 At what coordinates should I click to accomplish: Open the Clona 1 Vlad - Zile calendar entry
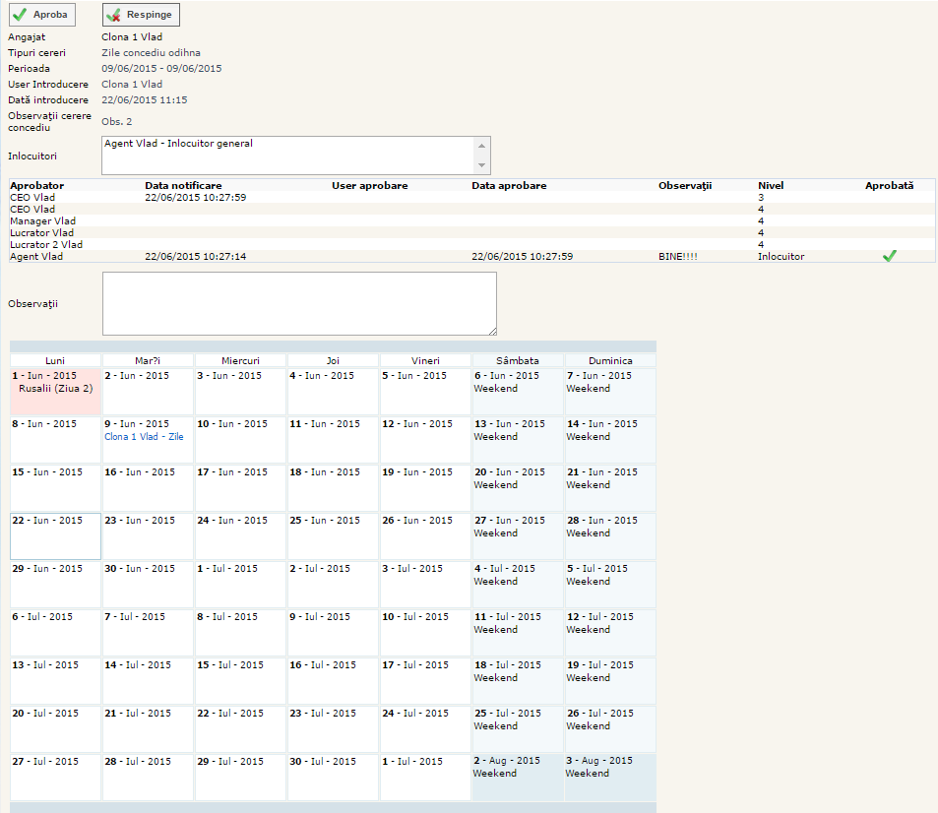[x=144, y=436]
